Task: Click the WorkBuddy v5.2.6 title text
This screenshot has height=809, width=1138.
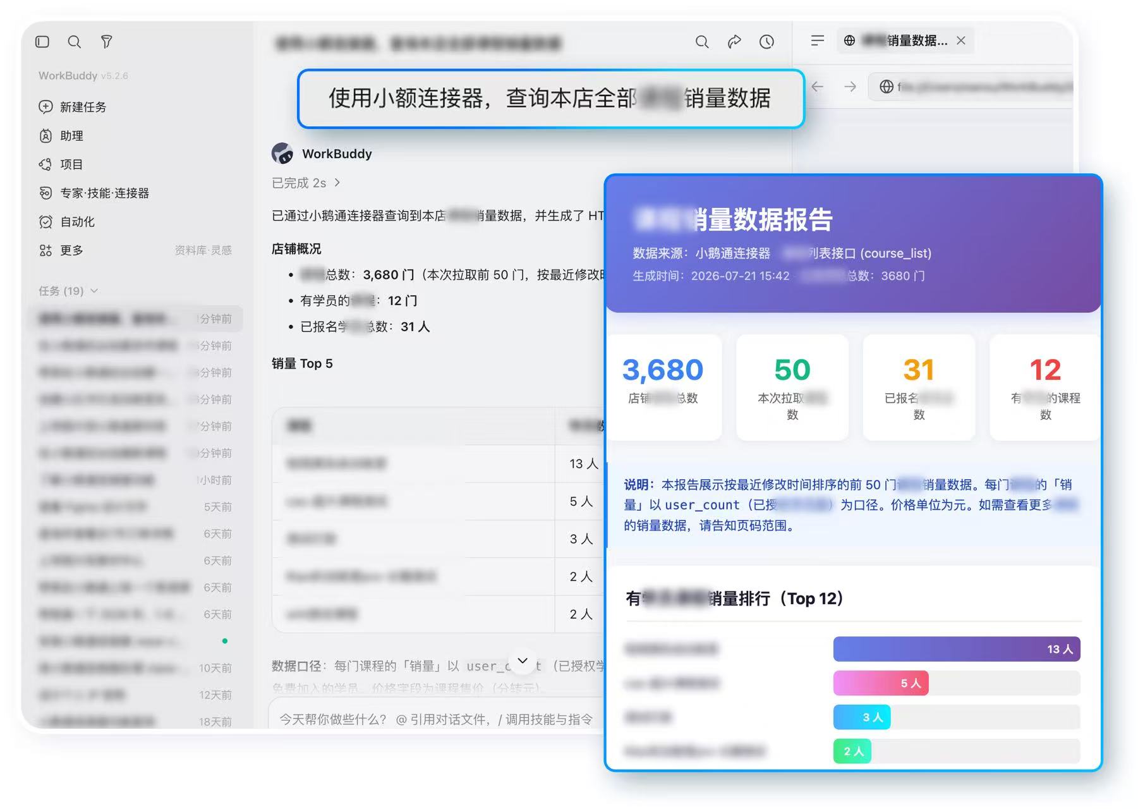Action: 83,75
